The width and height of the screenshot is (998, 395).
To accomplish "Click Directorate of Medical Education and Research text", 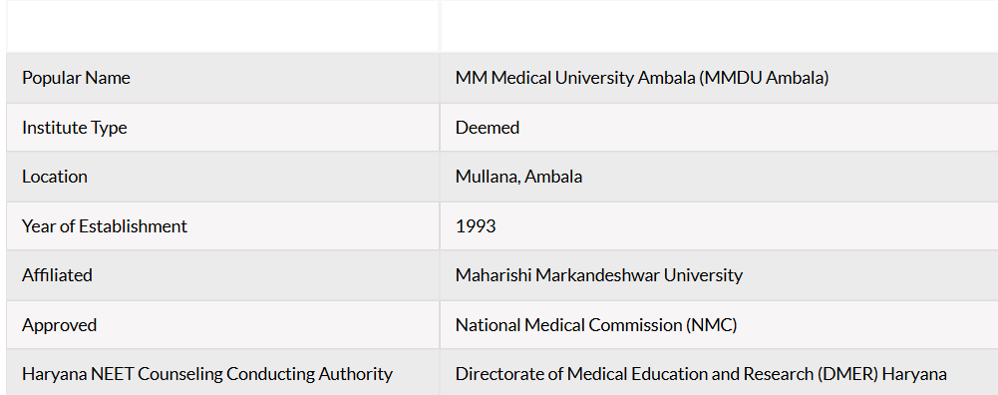I will pos(633,374).
